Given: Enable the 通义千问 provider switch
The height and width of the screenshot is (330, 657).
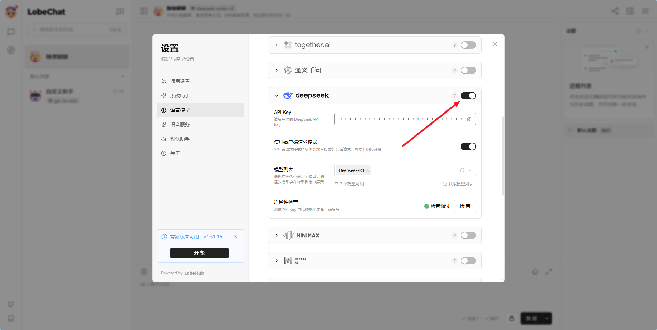Looking at the screenshot, I should tap(468, 70).
